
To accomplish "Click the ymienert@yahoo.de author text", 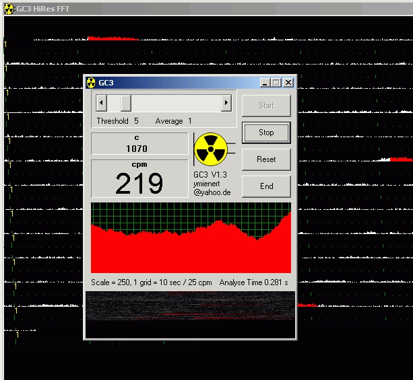I will pos(212,188).
